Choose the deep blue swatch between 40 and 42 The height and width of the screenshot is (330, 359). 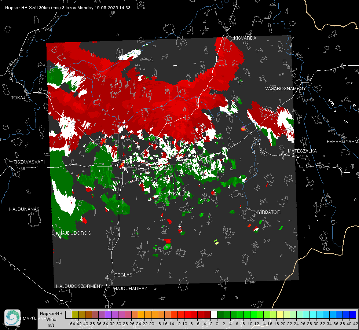click(x=353, y=315)
